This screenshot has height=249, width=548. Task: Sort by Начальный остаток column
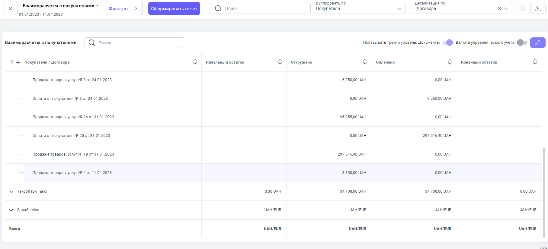click(x=280, y=62)
